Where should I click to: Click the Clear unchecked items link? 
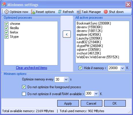click(x=32, y=68)
